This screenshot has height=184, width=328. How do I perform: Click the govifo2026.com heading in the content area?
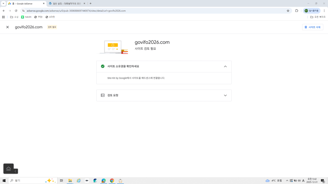tap(152, 42)
